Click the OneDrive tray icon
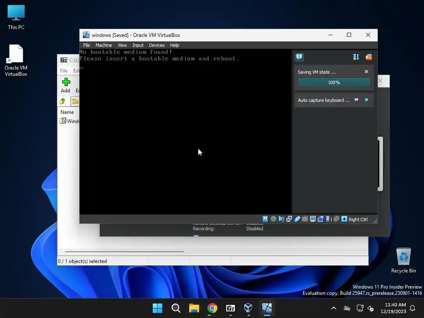The image size is (424, 318). click(347, 308)
